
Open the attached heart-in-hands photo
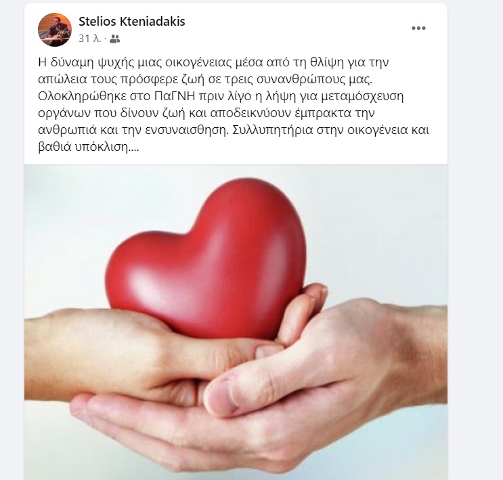click(x=236, y=322)
